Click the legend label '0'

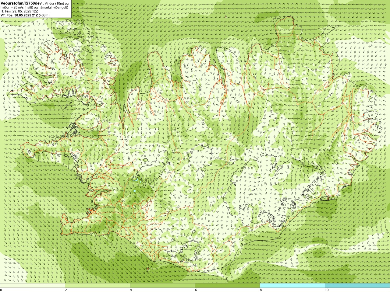point(1,290)
